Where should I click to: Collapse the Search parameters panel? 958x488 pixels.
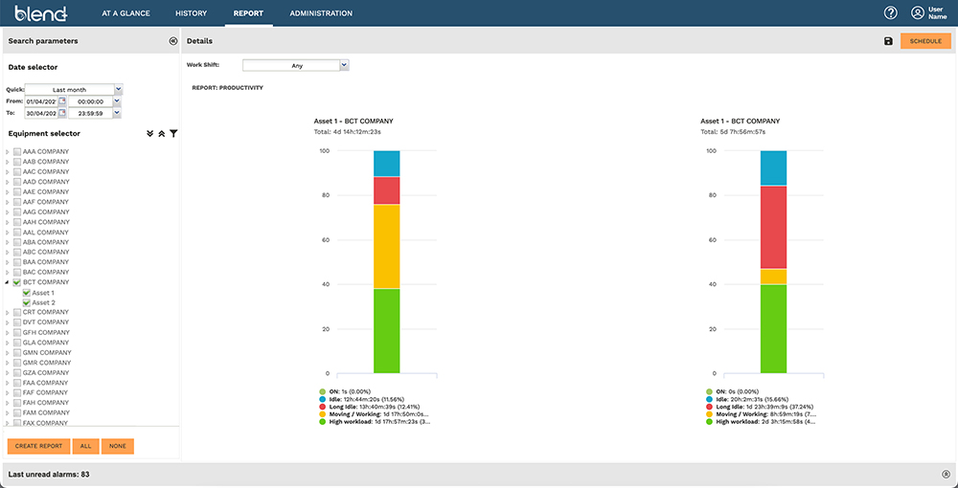coord(172,41)
